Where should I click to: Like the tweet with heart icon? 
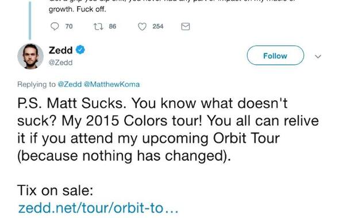(142, 26)
